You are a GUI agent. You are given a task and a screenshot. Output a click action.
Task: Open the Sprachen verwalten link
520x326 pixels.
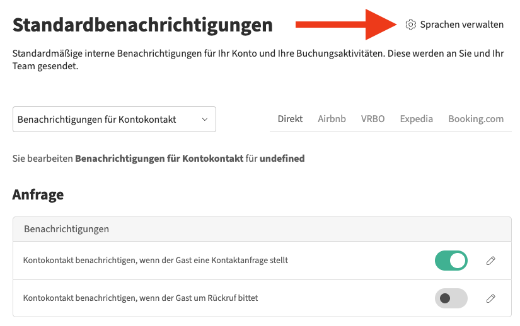click(461, 25)
